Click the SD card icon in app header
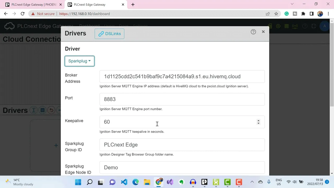334x188 pixels. click(x=270, y=26)
